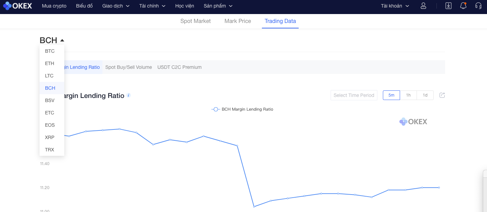Expand the Sản phẩm menu

[218, 6]
